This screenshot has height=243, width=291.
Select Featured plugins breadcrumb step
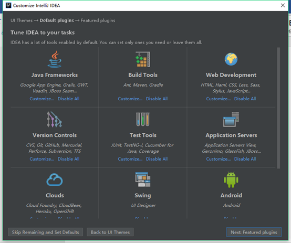pyautogui.click(x=98, y=20)
